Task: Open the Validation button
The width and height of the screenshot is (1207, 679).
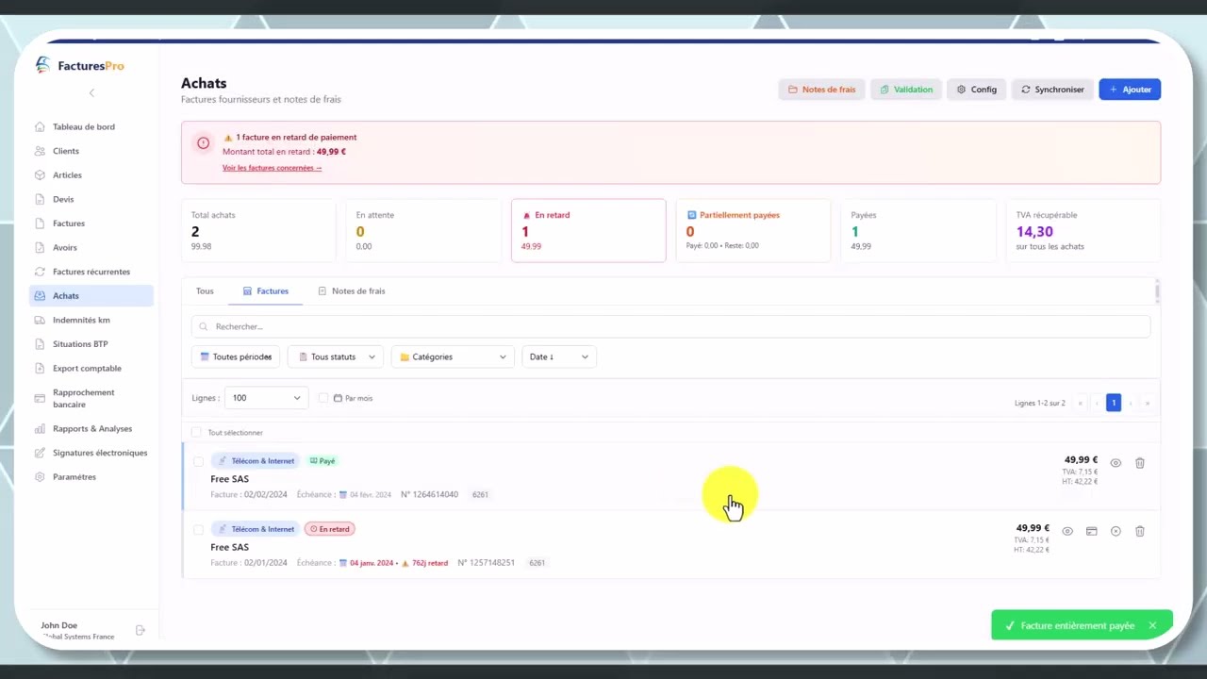Action: click(x=906, y=90)
